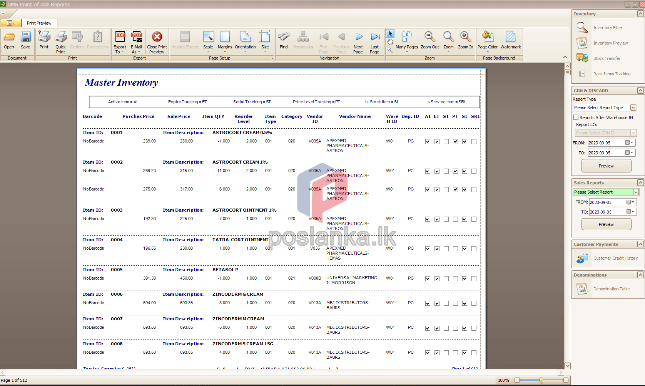Select the magnifier tool
The width and height of the screenshot is (645, 386).
point(390,50)
